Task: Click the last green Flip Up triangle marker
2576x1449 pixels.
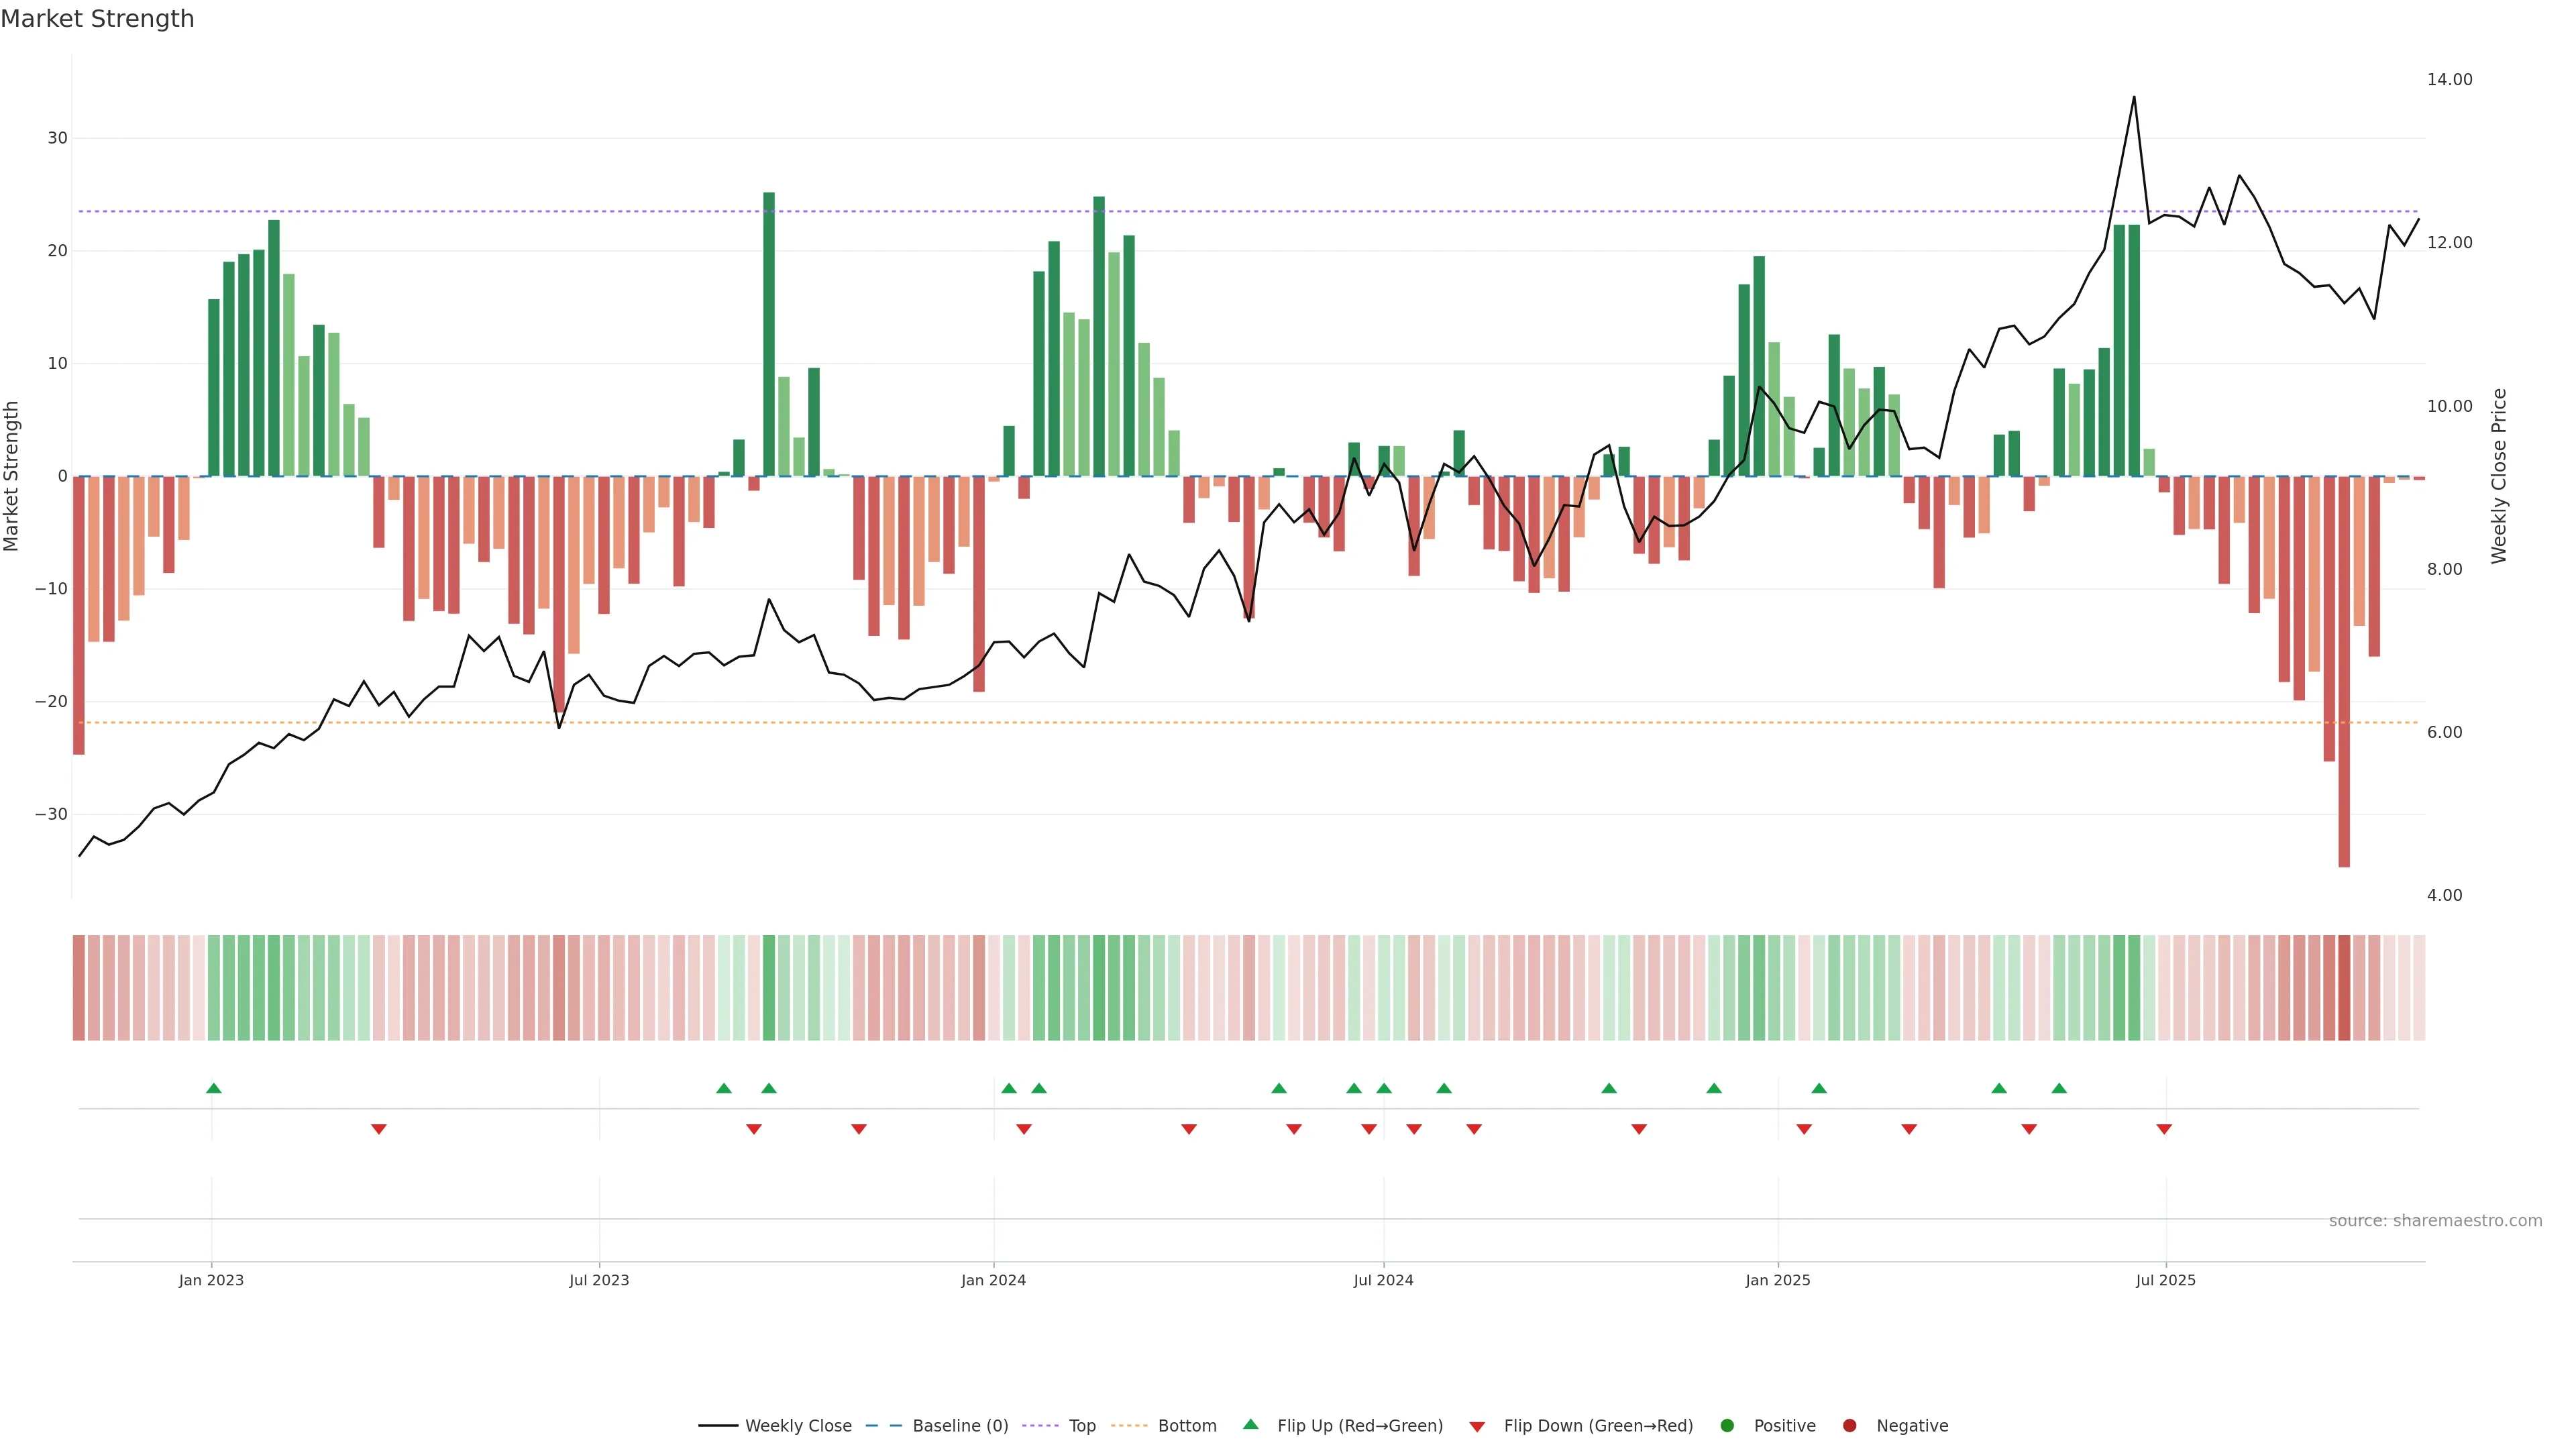Action: click(2059, 1088)
